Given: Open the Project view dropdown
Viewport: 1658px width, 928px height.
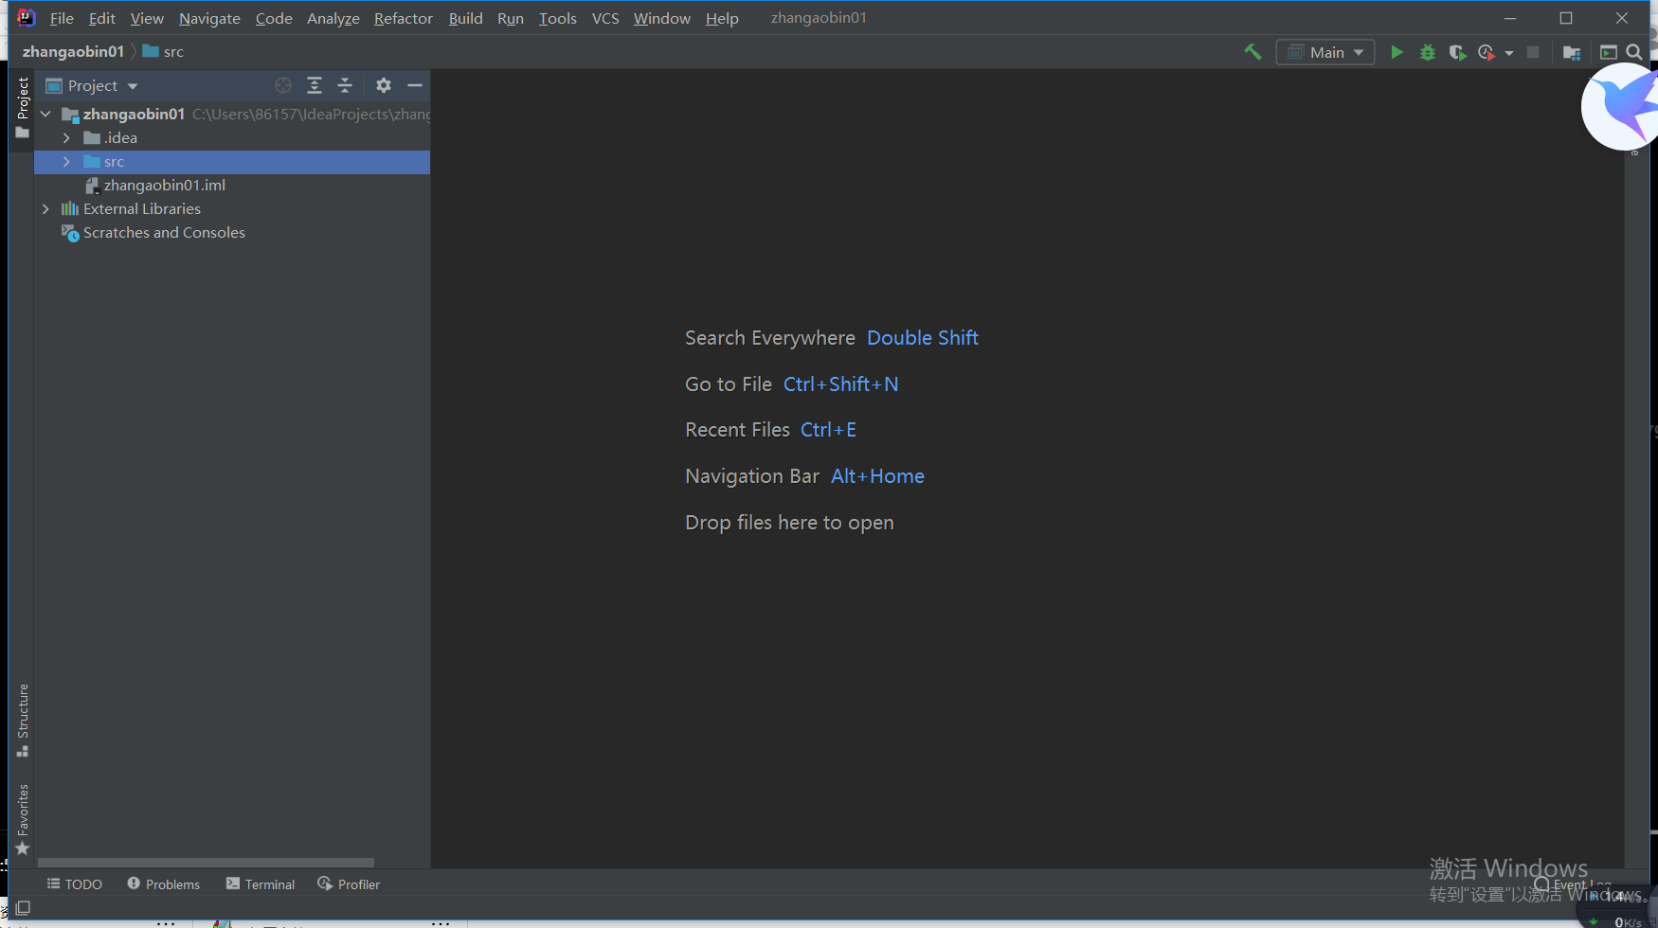Looking at the screenshot, I should point(92,85).
